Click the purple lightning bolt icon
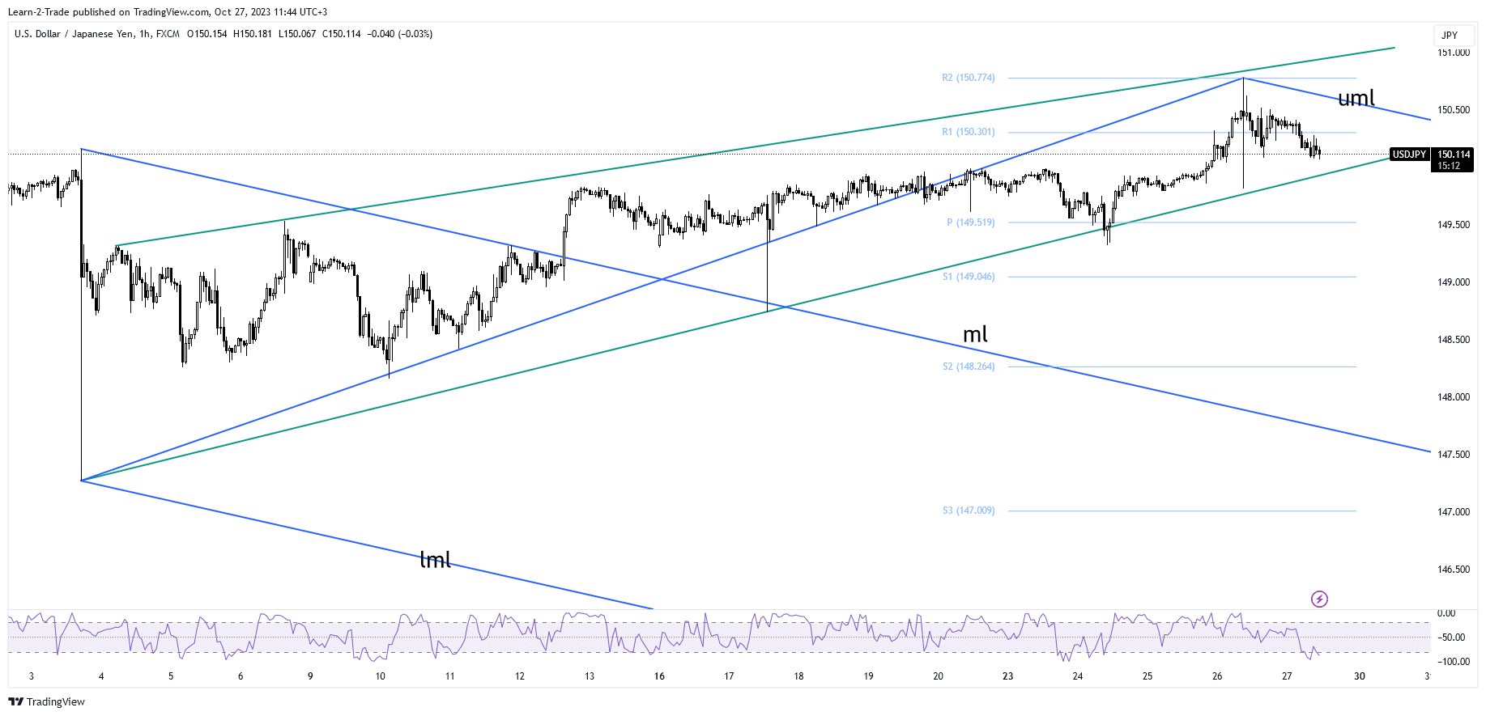1486x716 pixels. pos(1319,599)
